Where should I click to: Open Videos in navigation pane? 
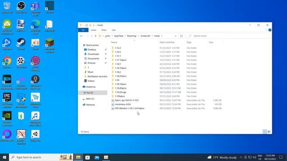[x=91, y=81]
